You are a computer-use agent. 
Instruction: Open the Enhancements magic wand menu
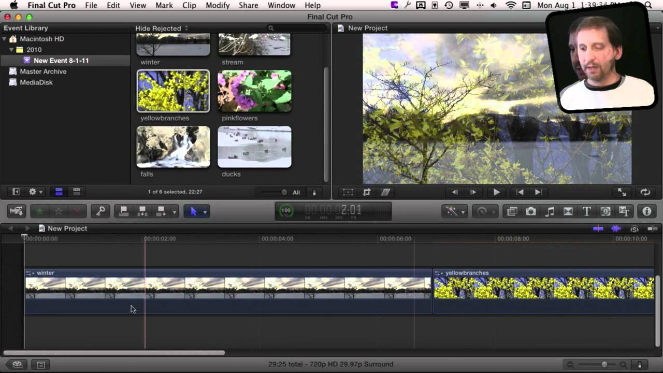[454, 211]
